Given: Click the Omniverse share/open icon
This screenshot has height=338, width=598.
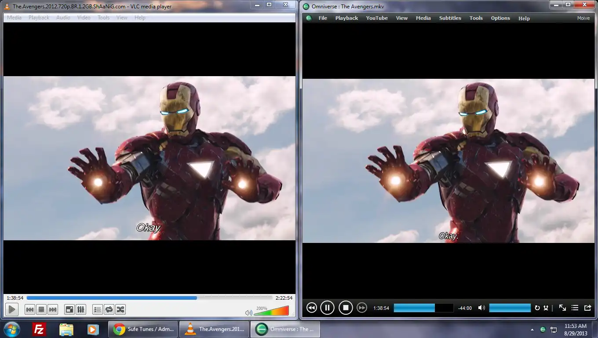Looking at the screenshot, I should point(587,308).
